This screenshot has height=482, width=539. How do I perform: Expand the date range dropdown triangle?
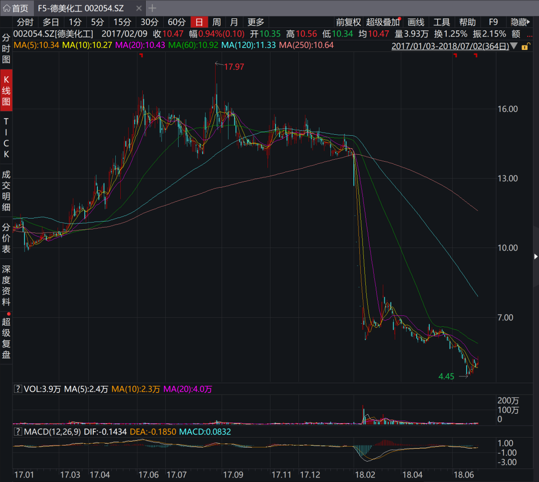tap(515, 46)
